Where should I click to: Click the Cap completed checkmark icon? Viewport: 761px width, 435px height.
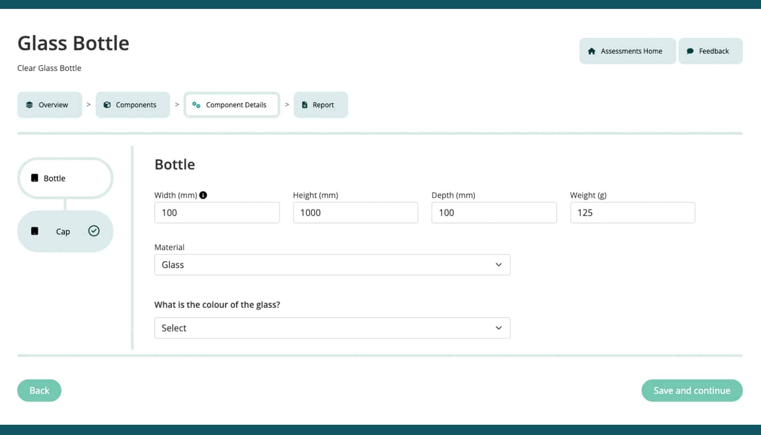94,231
